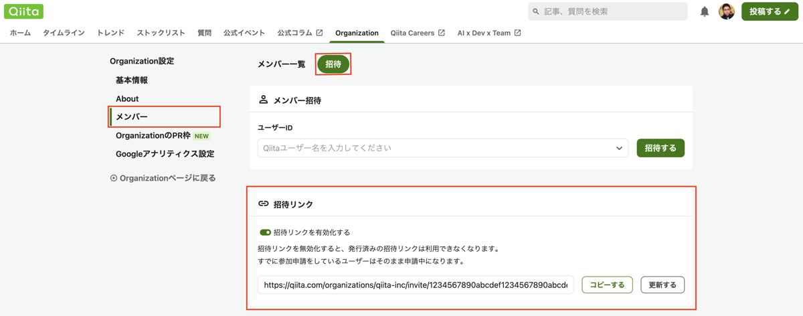
Task: Click the メンバー一覧 heading tab
Action: point(281,64)
